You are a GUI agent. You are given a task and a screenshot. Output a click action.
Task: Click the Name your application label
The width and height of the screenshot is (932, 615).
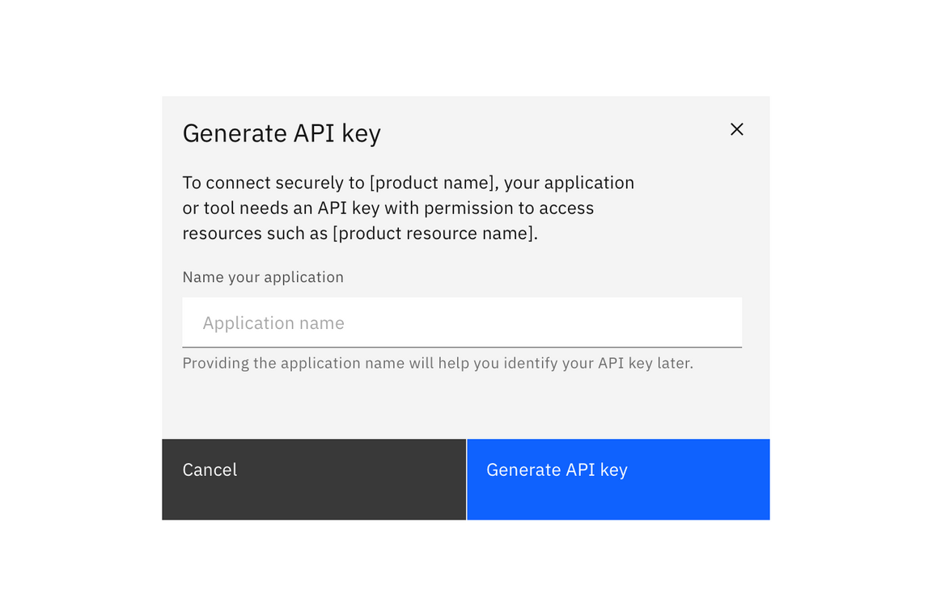(x=263, y=276)
